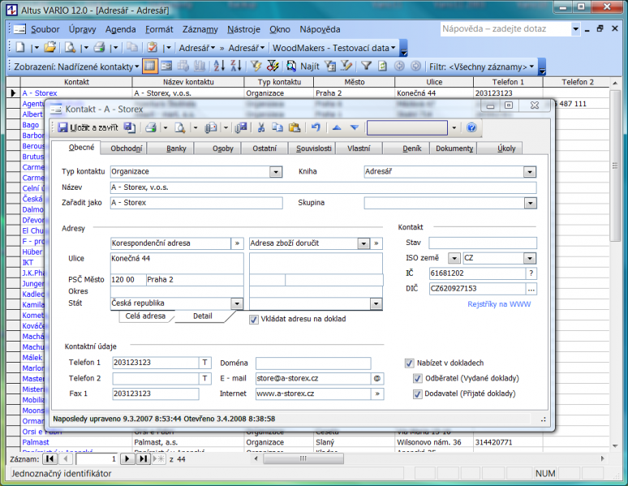The image size is (628, 486).
Task: Uncheck Dodavatel (Přijaté doklady)
Action: [x=418, y=394]
